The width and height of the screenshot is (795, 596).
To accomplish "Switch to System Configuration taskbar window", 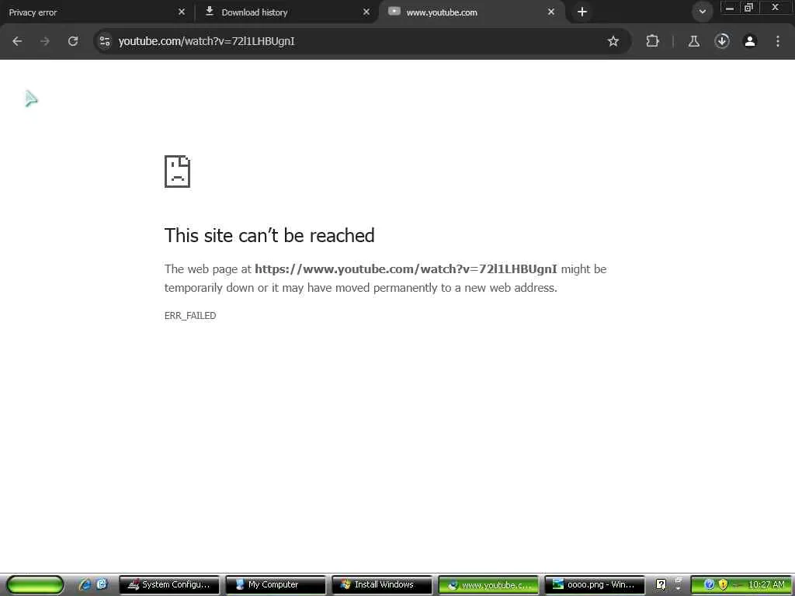I will point(169,585).
